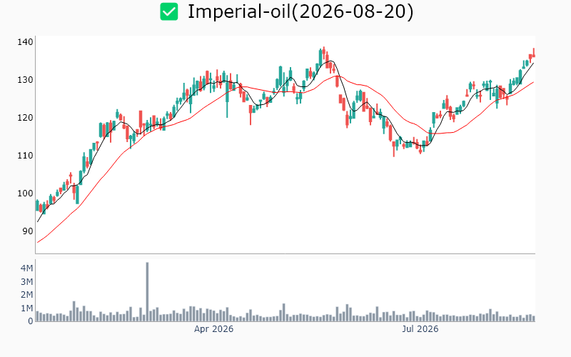571x357 pixels.
Task: Click the red moving average line's start point
Action: [x=38, y=243]
